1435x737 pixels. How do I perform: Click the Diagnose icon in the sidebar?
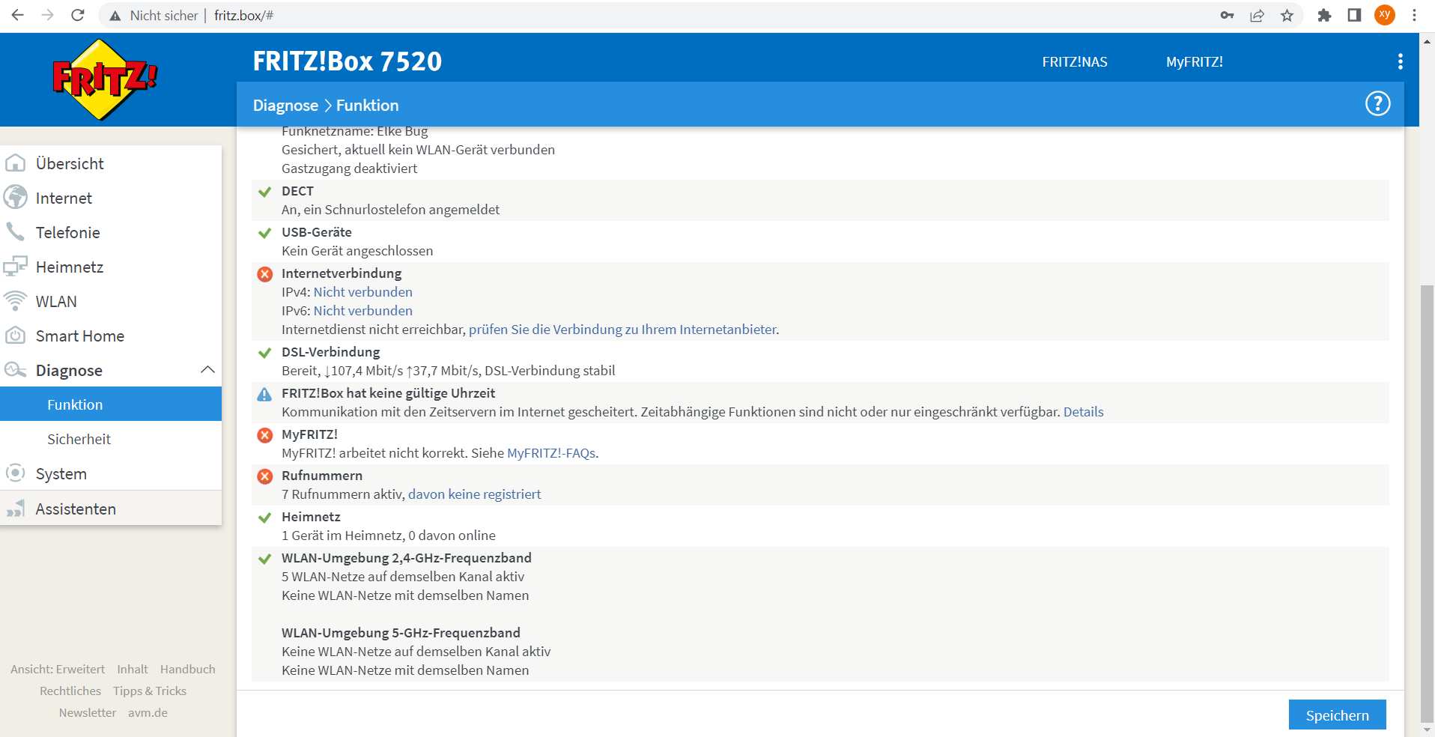click(15, 369)
